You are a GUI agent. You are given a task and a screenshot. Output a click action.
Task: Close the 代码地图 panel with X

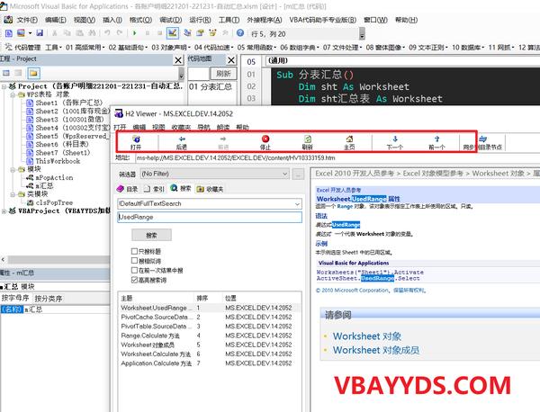coord(231,60)
